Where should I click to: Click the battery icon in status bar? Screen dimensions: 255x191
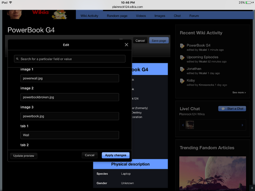click(x=249, y=2)
